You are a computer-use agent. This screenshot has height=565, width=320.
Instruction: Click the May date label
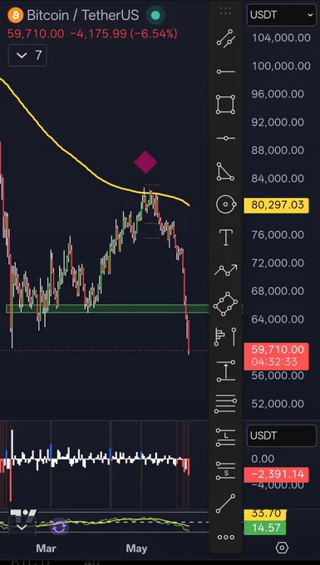click(x=136, y=548)
